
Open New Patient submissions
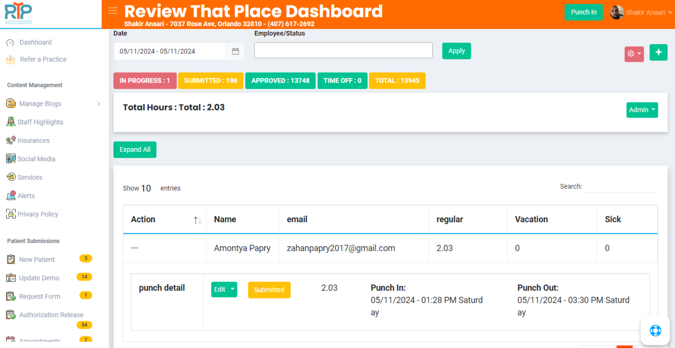pyautogui.click(x=37, y=259)
